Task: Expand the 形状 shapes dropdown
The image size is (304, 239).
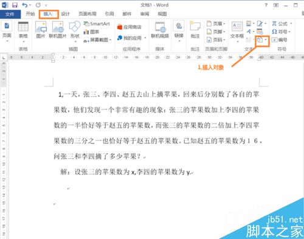Action: tap(75, 32)
